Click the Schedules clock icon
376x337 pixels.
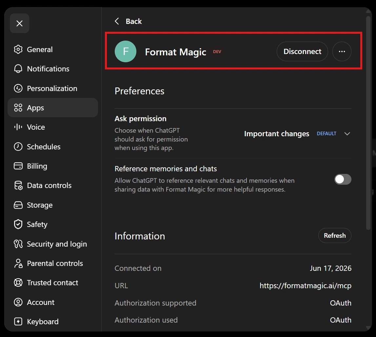coord(18,147)
